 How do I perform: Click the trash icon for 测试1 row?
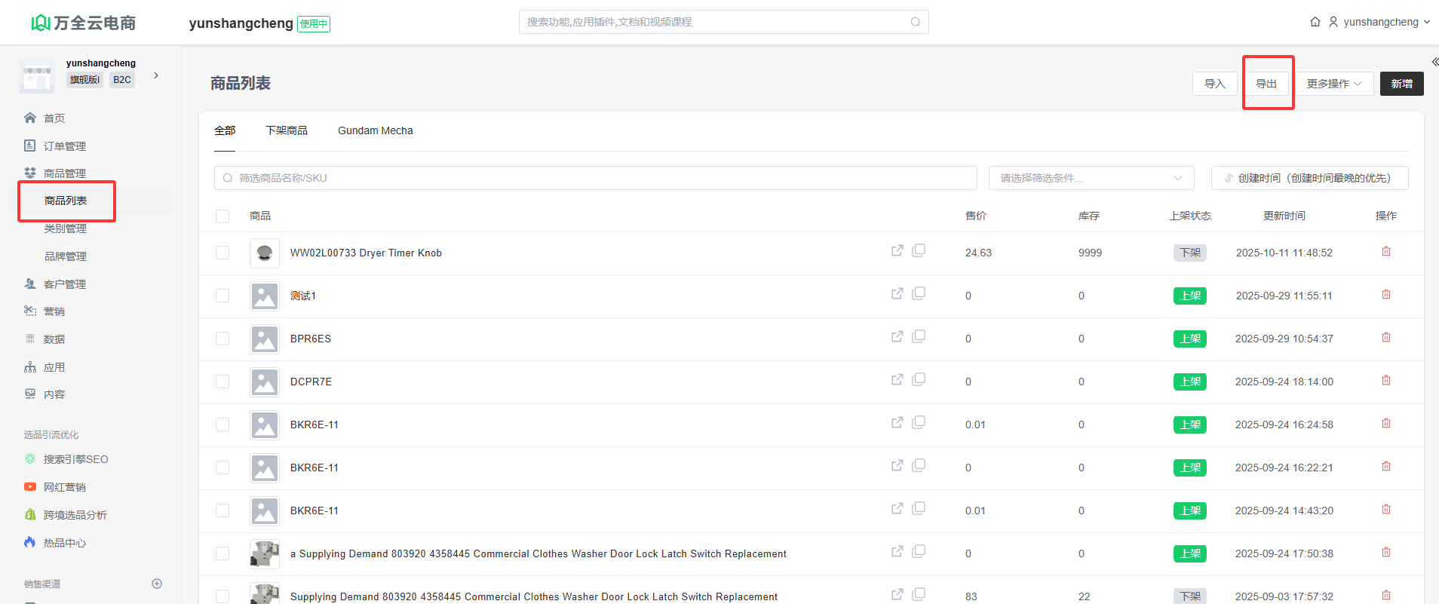click(1385, 295)
